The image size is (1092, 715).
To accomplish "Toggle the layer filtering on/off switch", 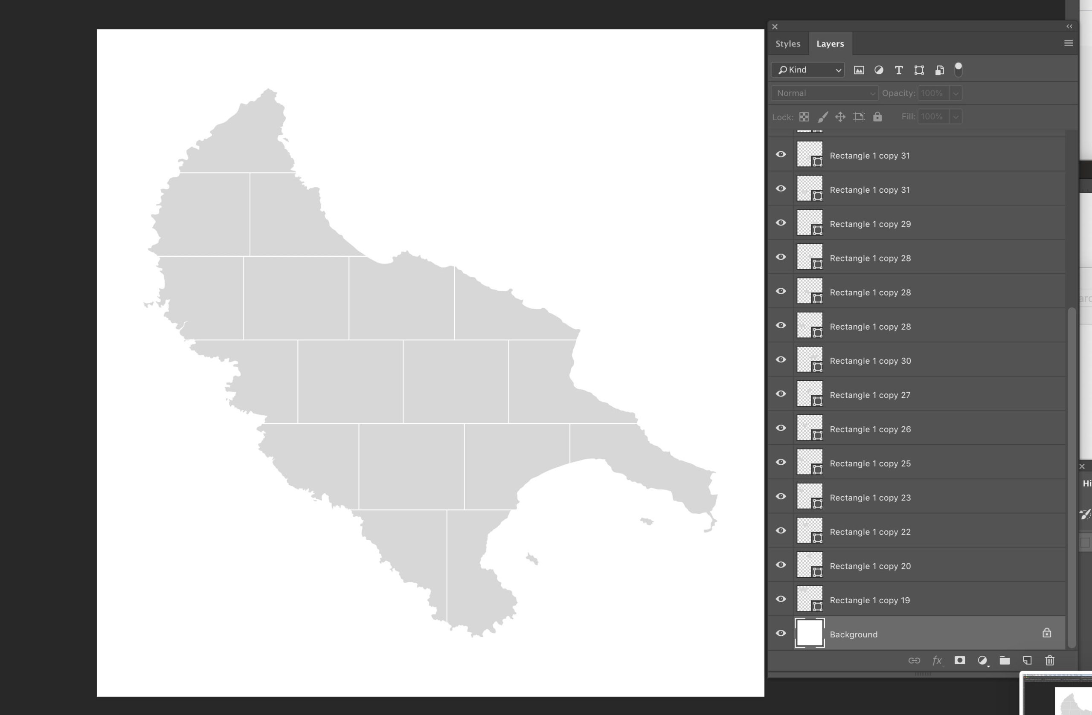I will click(x=958, y=70).
